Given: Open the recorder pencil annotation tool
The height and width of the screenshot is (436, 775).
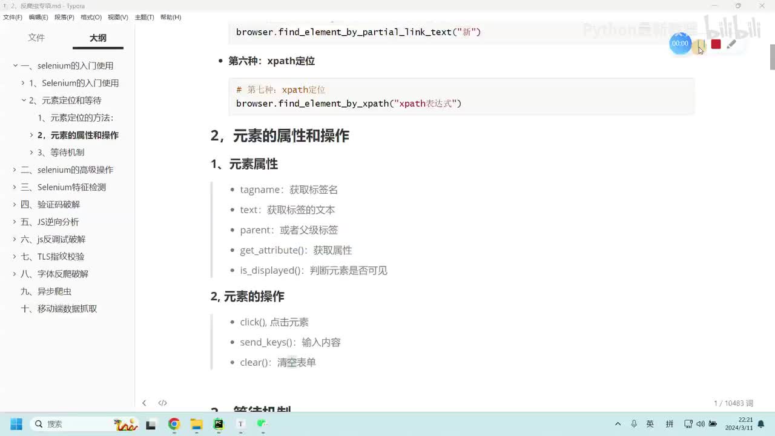Looking at the screenshot, I should pyautogui.click(x=731, y=44).
